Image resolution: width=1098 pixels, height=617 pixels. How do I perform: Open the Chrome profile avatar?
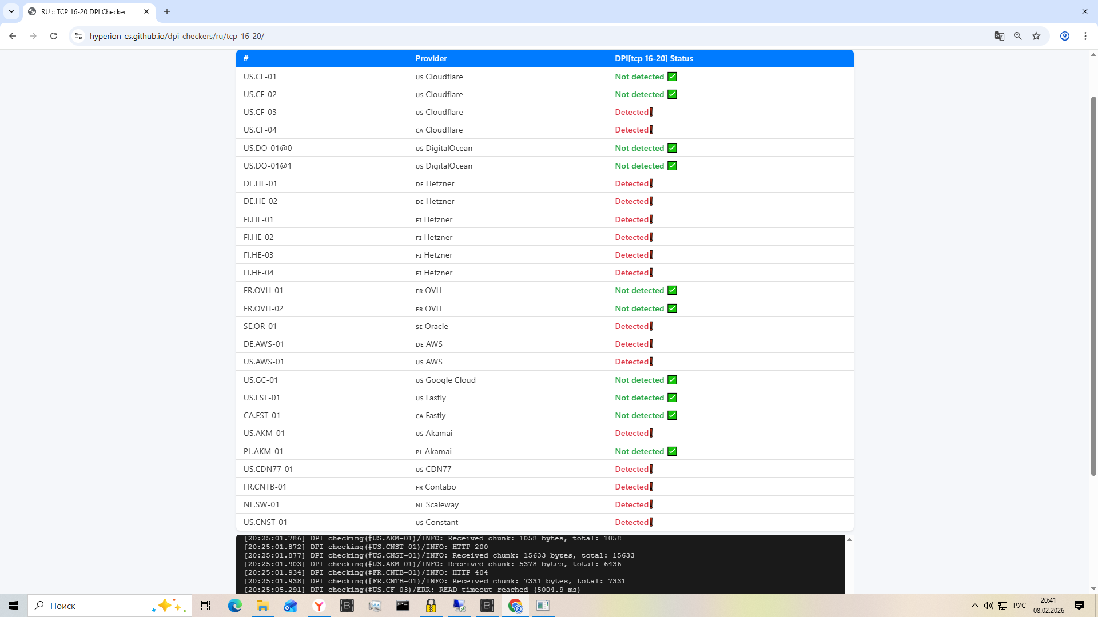click(1065, 35)
